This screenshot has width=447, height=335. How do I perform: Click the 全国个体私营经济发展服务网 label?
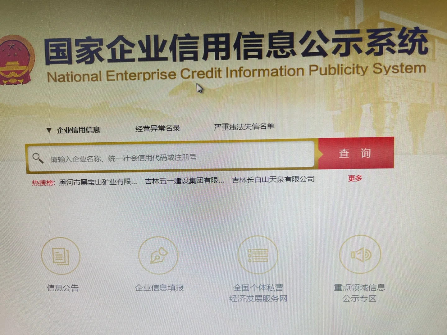pyautogui.click(x=258, y=293)
